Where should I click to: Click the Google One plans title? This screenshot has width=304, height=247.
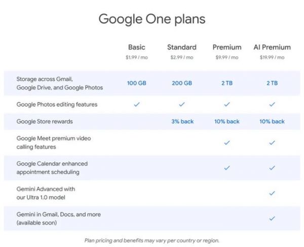151,19
